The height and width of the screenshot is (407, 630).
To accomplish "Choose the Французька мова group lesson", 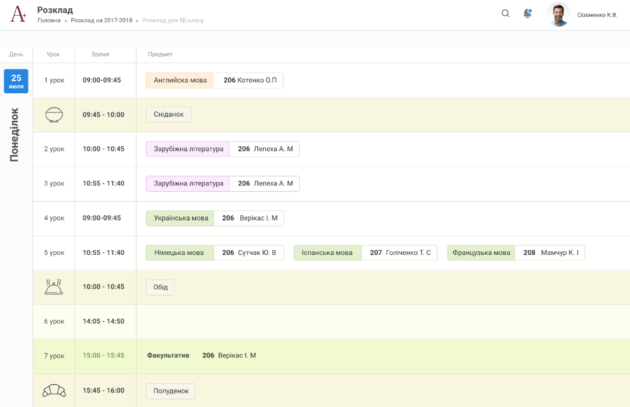I will (x=481, y=252).
